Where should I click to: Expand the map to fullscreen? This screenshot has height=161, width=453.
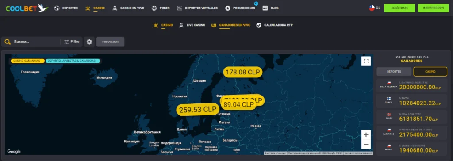[x=366, y=61]
